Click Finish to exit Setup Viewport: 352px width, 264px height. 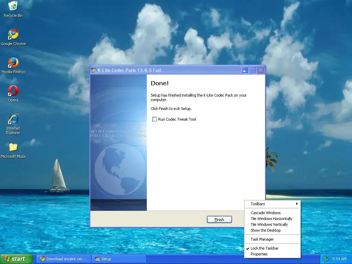click(x=219, y=220)
